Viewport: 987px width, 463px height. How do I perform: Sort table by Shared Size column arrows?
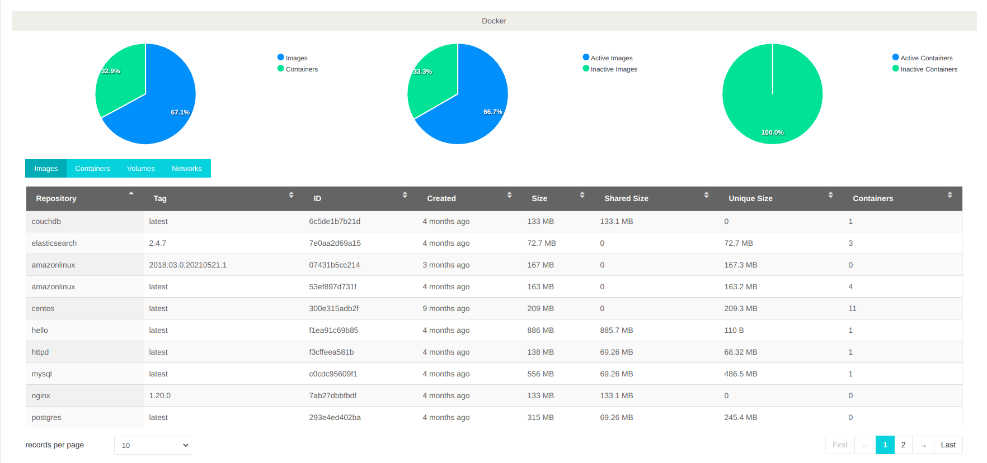pos(706,195)
